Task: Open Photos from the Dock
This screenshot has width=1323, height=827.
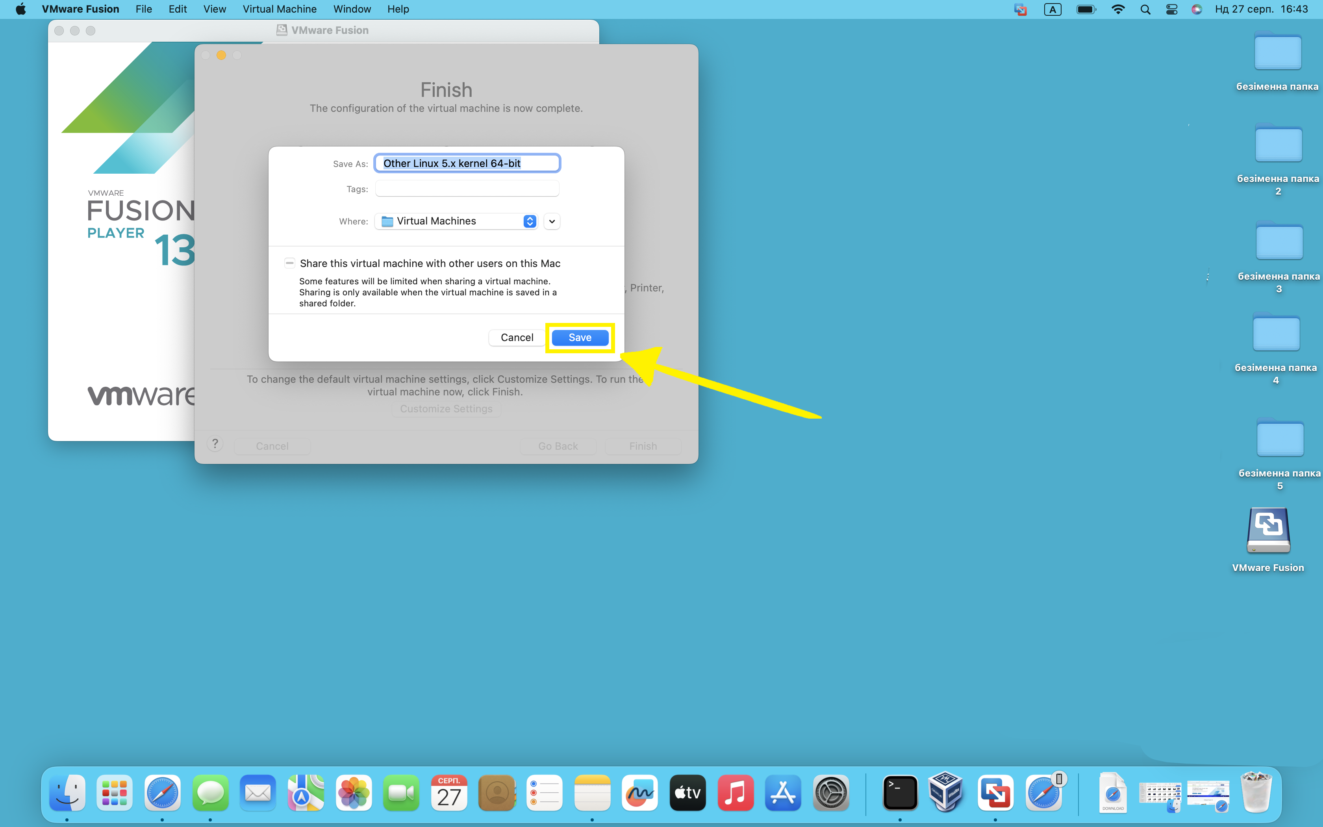Action: tap(354, 792)
